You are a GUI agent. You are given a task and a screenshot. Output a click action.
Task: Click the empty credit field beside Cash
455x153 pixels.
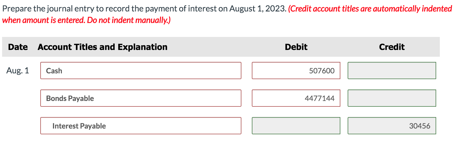[391, 71]
